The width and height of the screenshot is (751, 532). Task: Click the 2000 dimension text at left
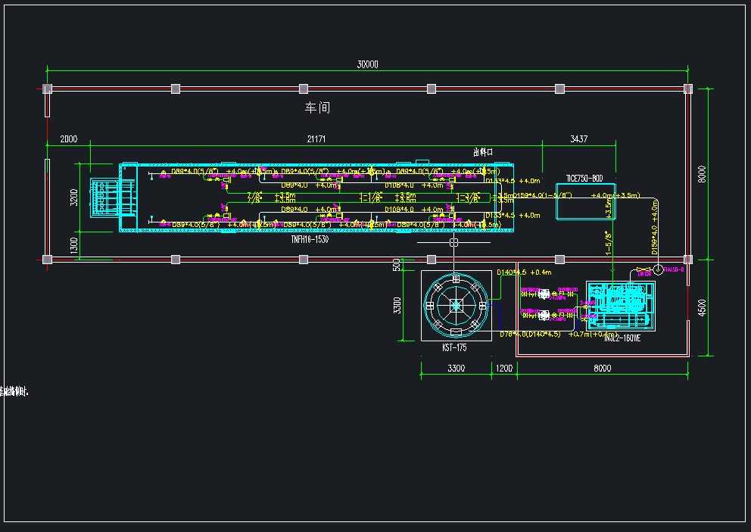[68, 139]
